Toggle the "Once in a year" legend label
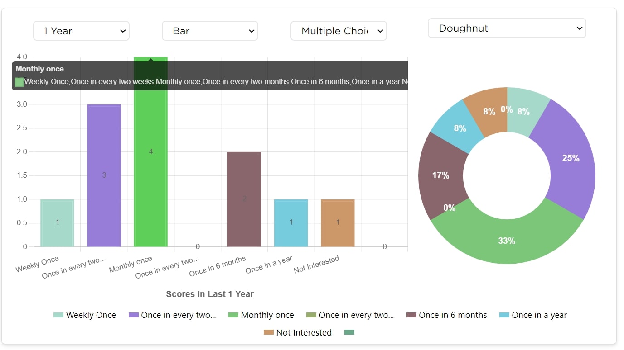 pyautogui.click(x=539, y=315)
